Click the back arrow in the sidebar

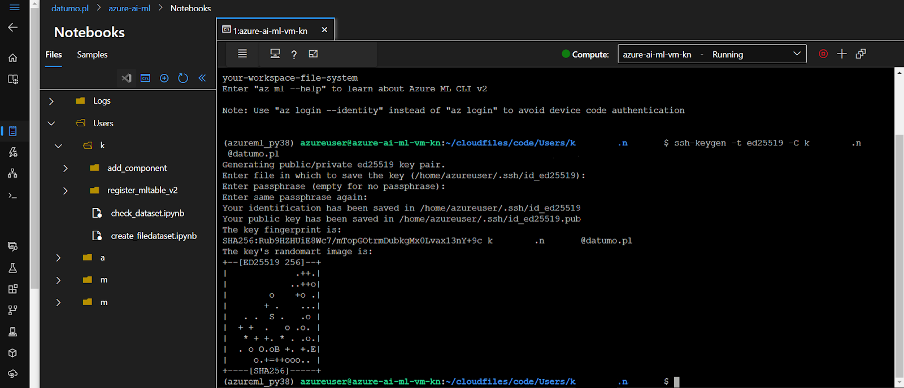coord(12,27)
